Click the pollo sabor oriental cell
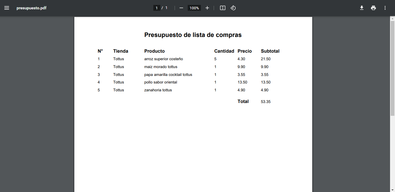Viewport: 395px width, 192px height. point(161,82)
